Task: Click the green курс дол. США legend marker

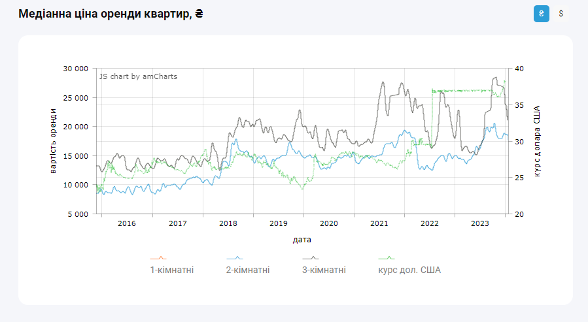Action: [x=387, y=259]
